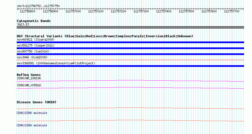Click ruler position 112757400
This screenshot has width=252, height=134.
[164, 11]
